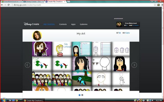Open the Galleries nav item
Image resolution: width=164 pixels, height=102 pixels.
point(84,24)
